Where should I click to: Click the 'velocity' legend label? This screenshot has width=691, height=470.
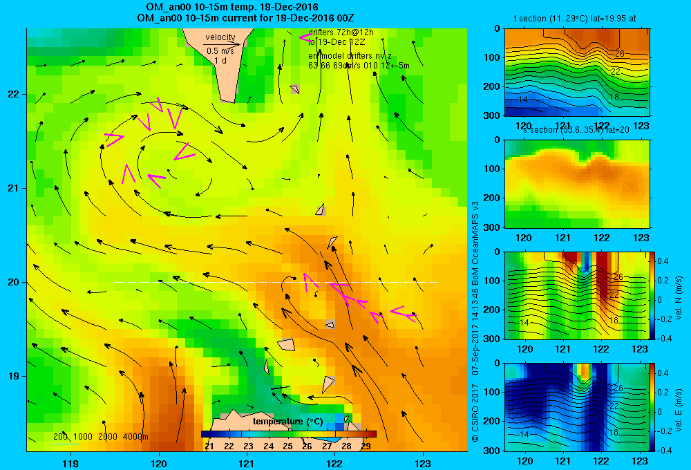pos(220,37)
